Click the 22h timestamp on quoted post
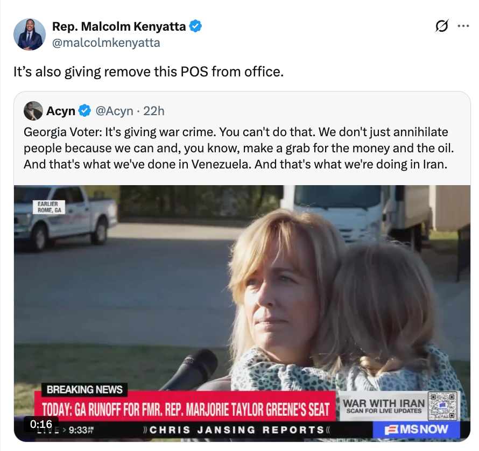Image resolution: width=479 pixels, height=451 pixels. [154, 111]
